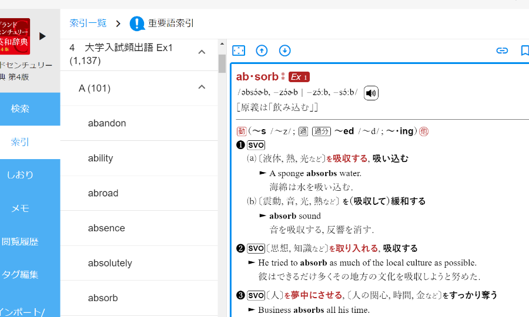This screenshot has height=317, width=529.
Task: Click the sentence 'Business absorbs all his time.'
Action: pyautogui.click(x=314, y=310)
